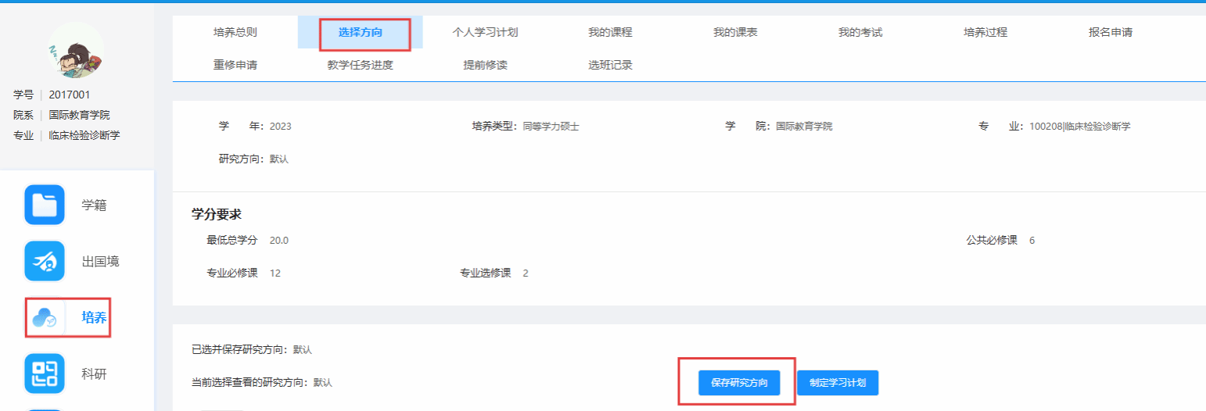This screenshot has width=1206, height=411.
Task: Open the 重修申请 tab
Action: click(x=235, y=65)
